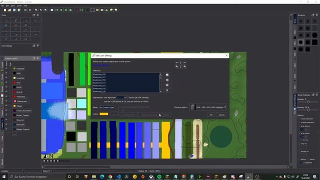Click the yellow Colour swatch in dialog
Image resolution: width=320 pixels, height=180 pixels.
(x=104, y=114)
